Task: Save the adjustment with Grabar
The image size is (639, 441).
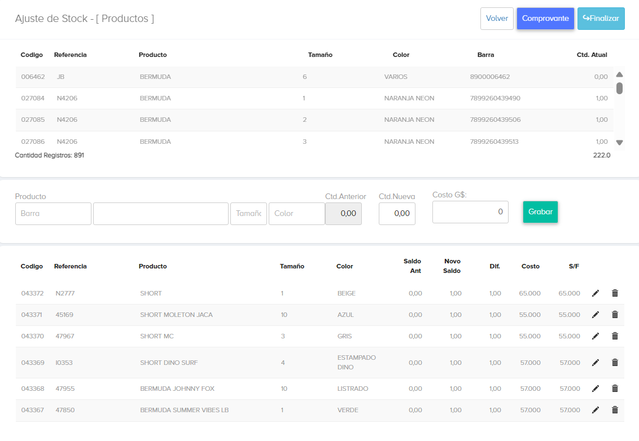Action: [540, 211]
